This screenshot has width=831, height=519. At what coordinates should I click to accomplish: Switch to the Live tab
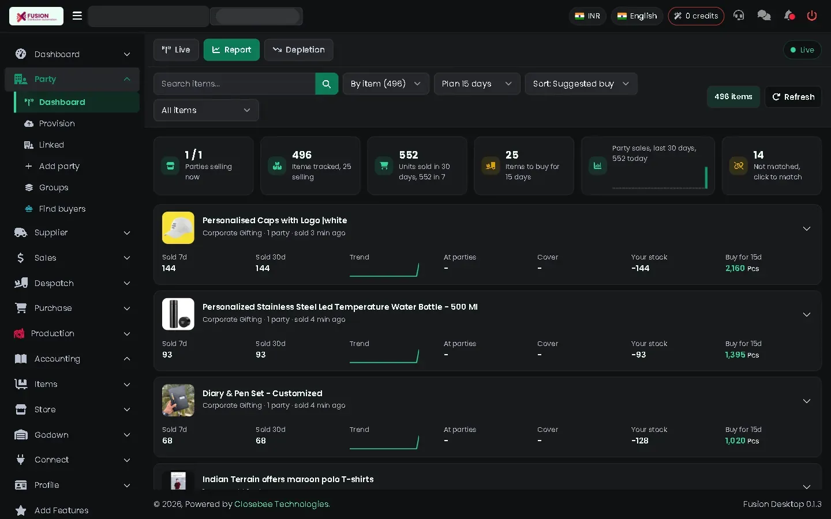tap(176, 50)
